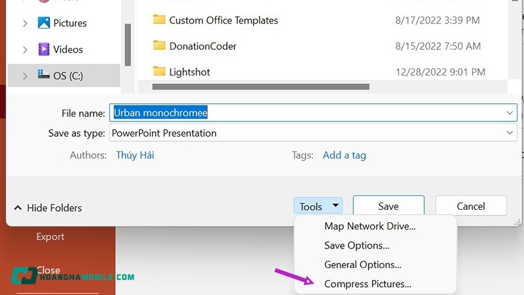Click the DonationCoder folder icon
524x295 pixels.
click(159, 46)
